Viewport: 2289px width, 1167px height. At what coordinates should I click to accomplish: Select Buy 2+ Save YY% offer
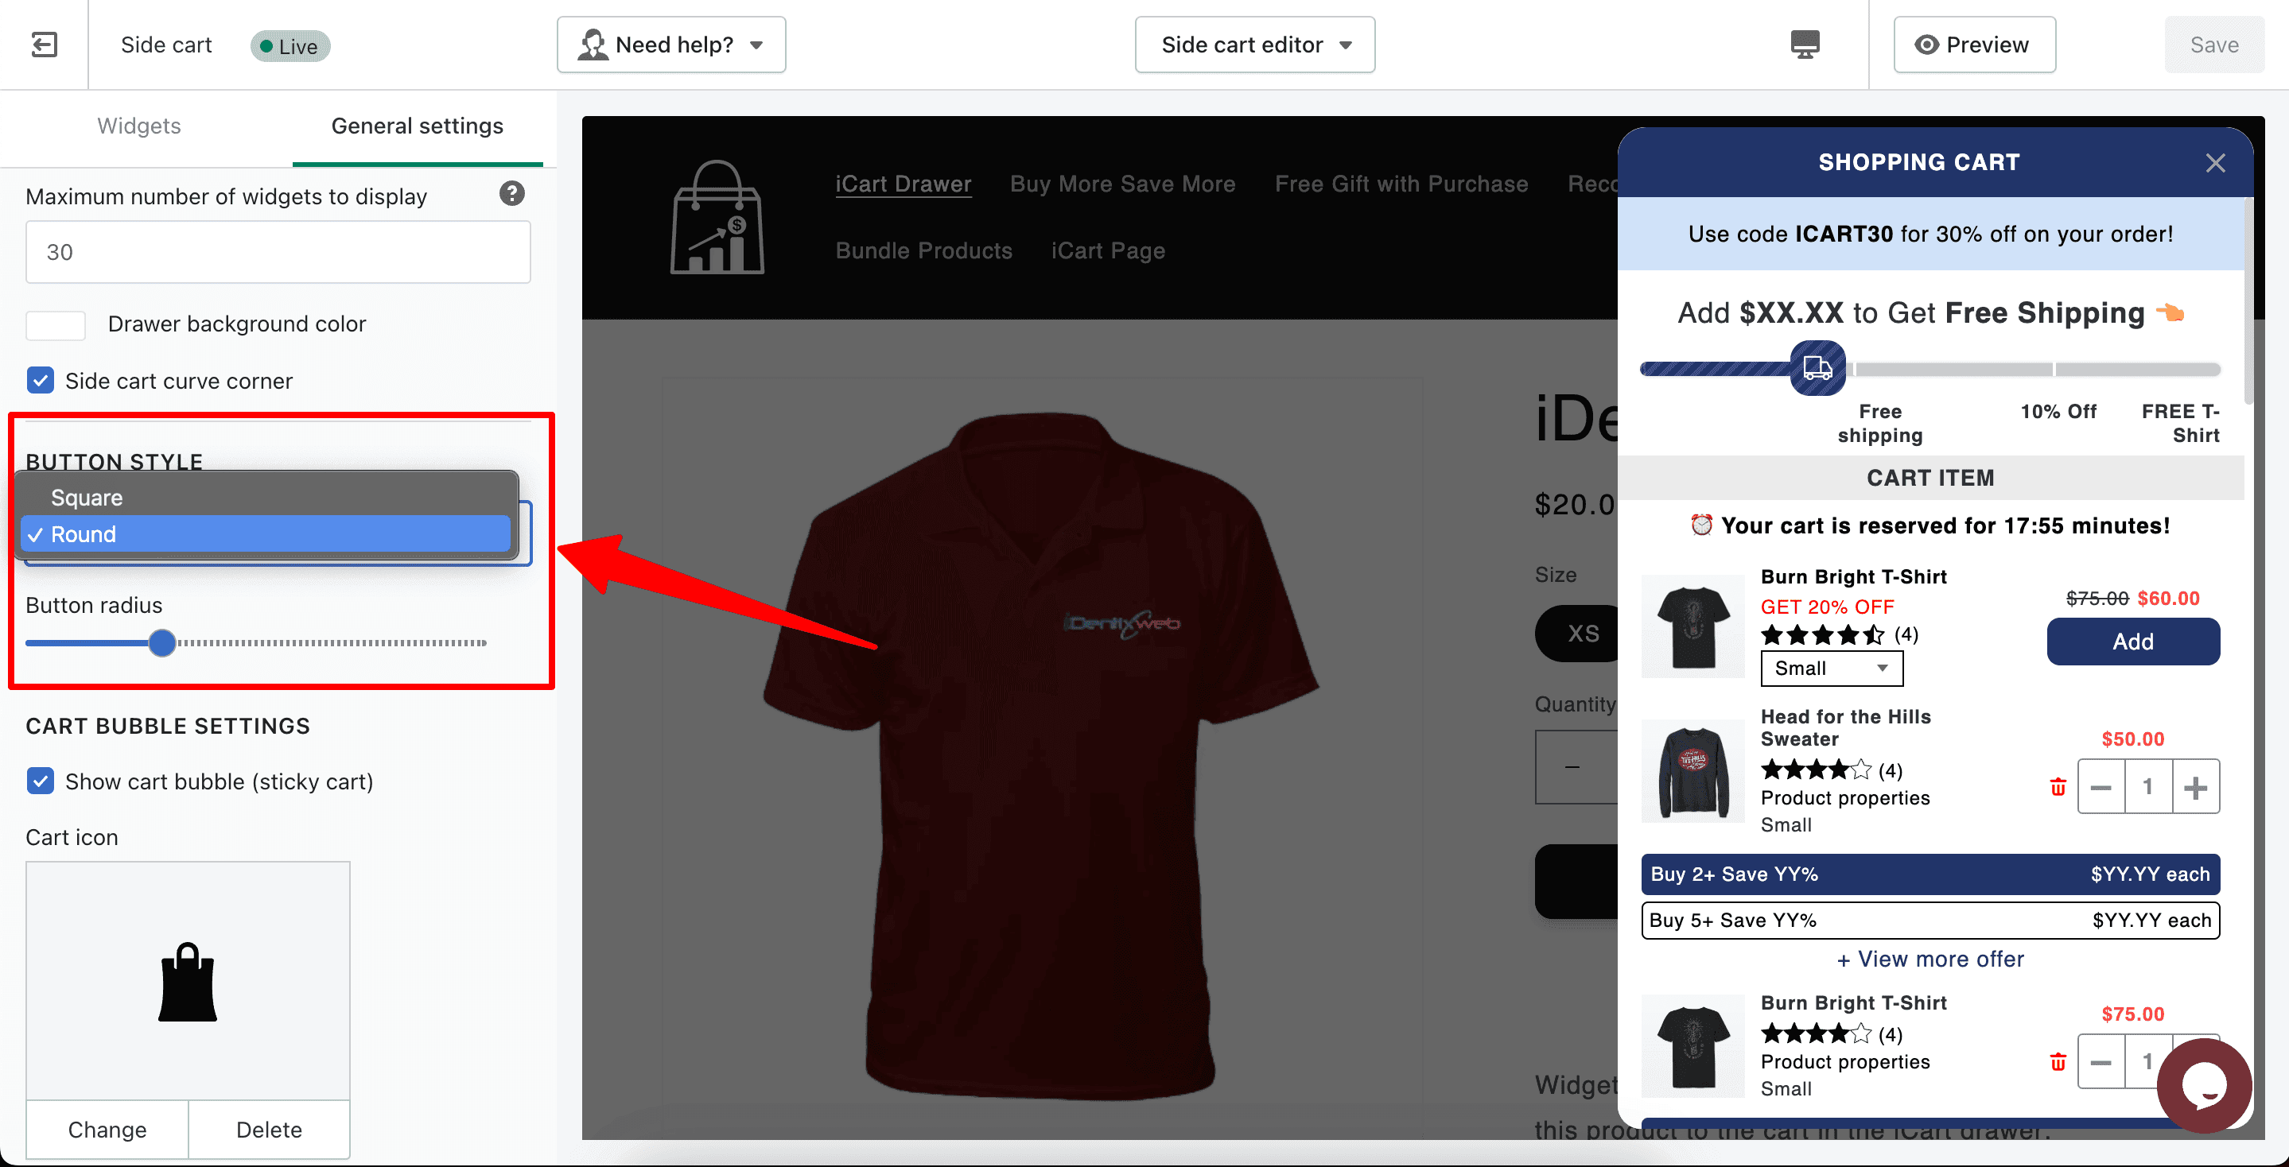click(1930, 874)
